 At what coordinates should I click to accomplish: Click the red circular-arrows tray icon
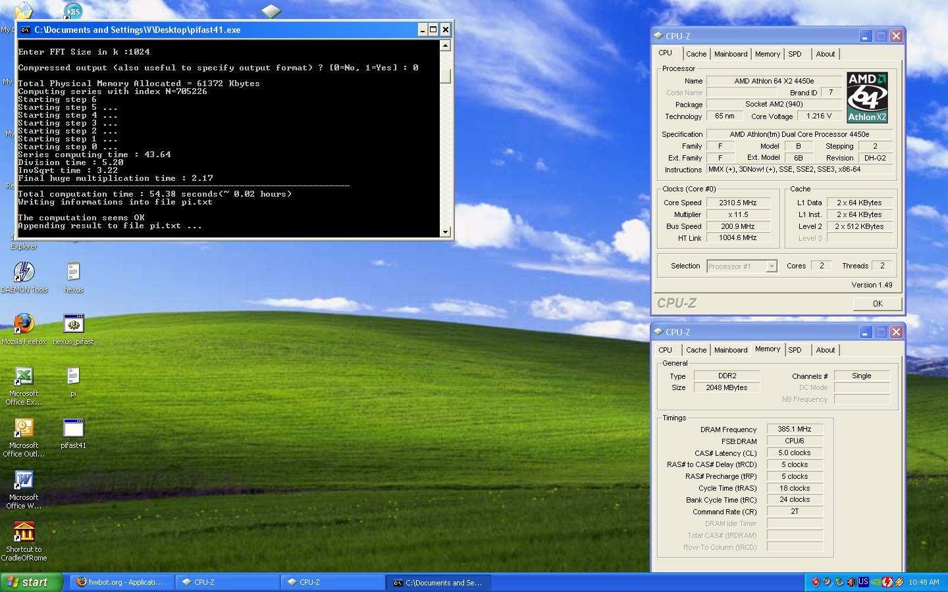pos(887,582)
